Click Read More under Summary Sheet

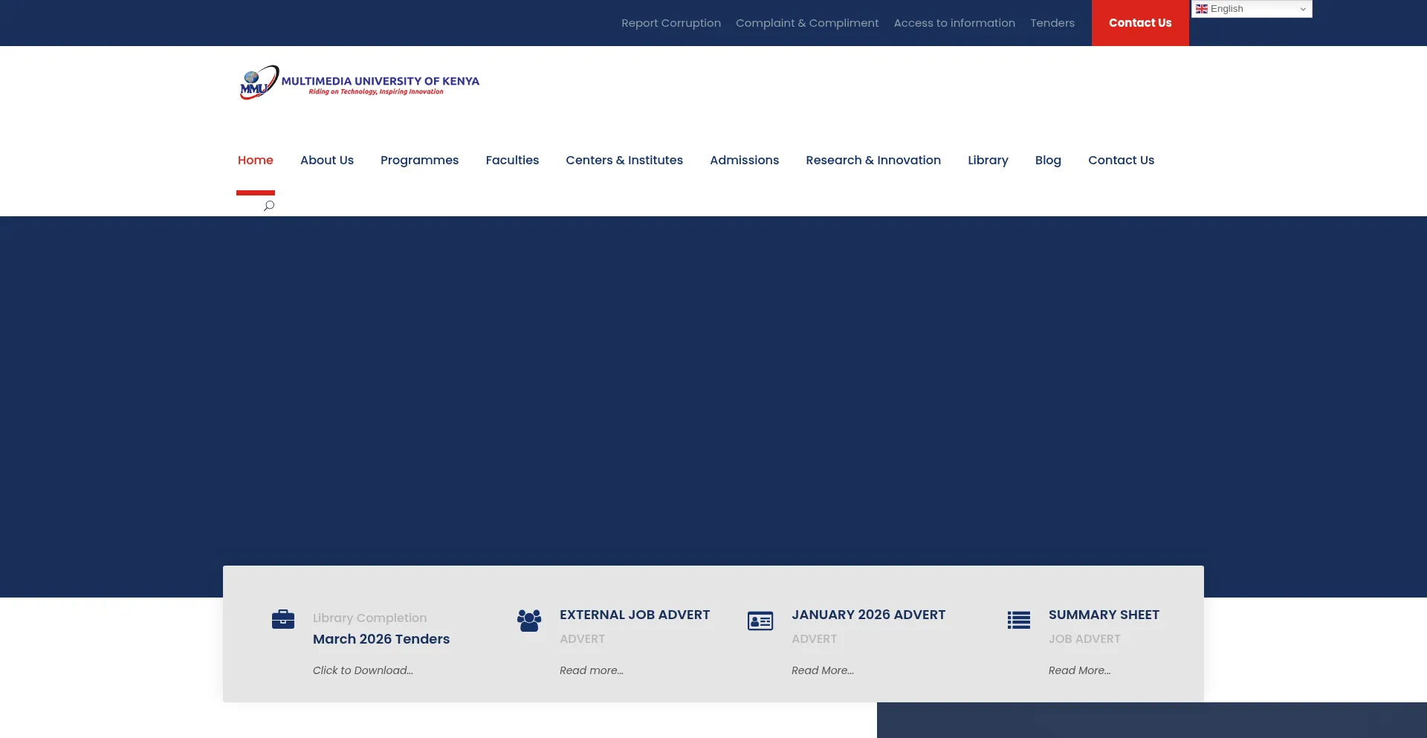pyautogui.click(x=1080, y=670)
